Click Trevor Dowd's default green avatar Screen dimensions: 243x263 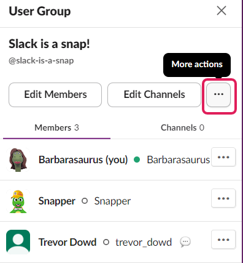point(18,242)
